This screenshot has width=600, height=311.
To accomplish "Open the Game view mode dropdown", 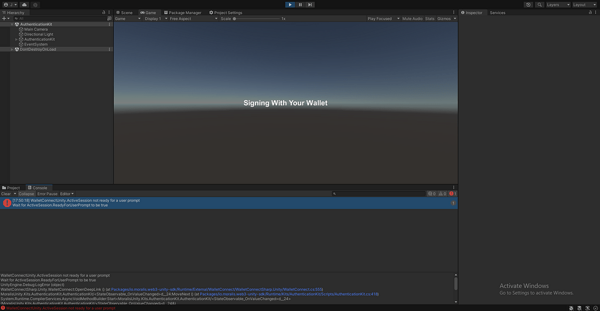I will 128,18.
